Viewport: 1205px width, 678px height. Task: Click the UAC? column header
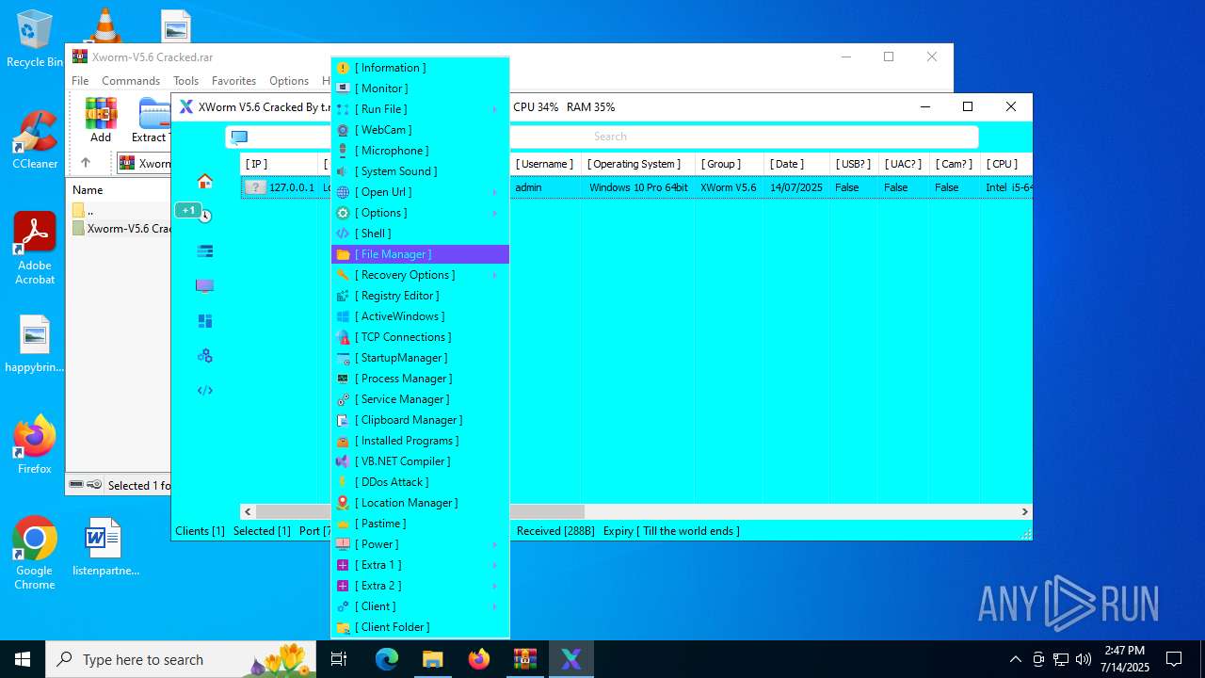tap(903, 164)
